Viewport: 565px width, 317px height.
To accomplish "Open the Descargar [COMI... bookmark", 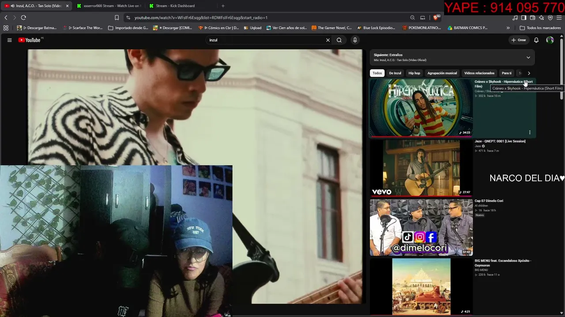I will [x=173, y=28].
